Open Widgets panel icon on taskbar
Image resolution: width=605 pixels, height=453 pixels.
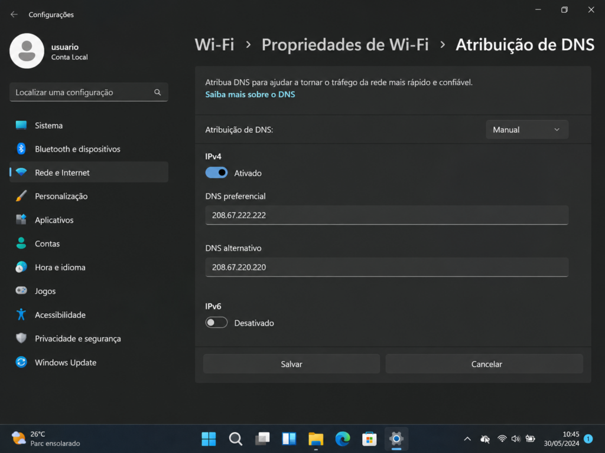point(289,439)
